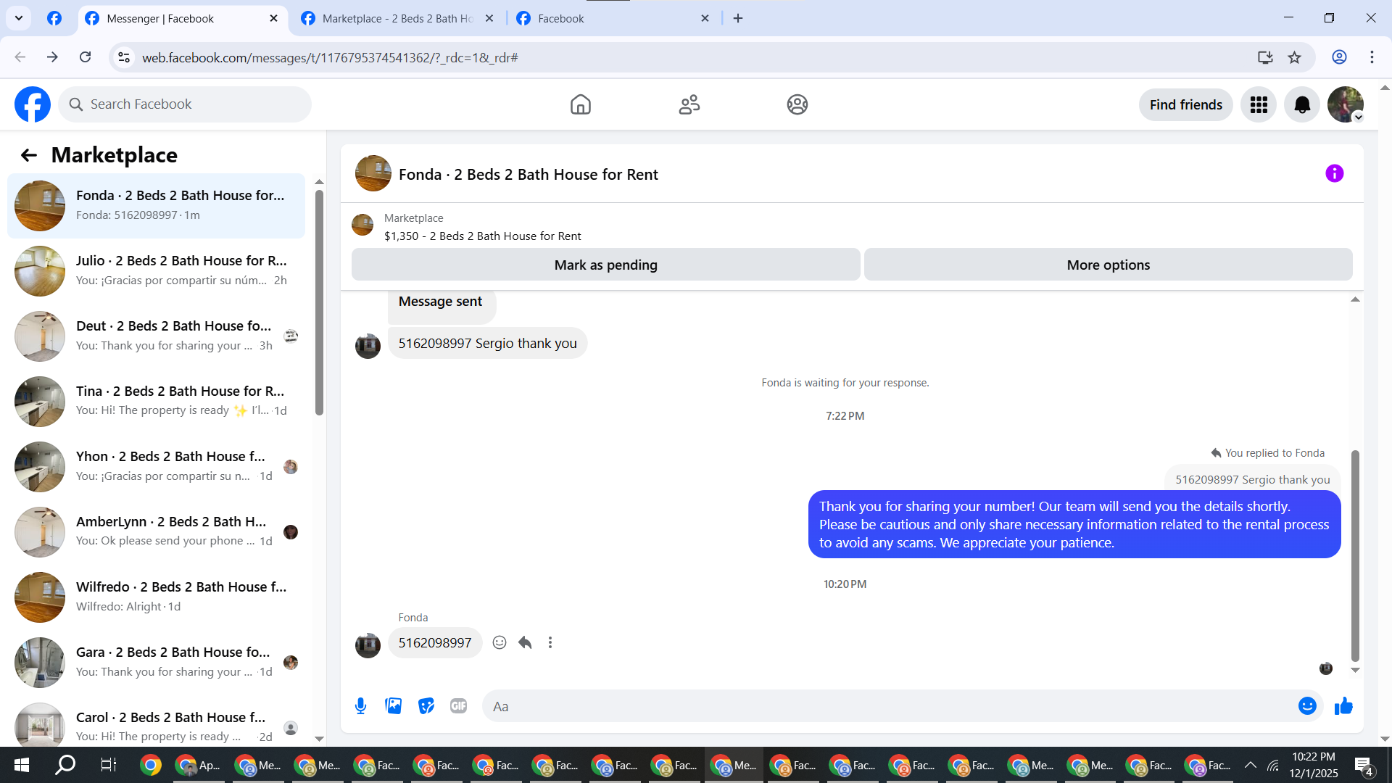Bookmark this page with the star

(x=1294, y=57)
